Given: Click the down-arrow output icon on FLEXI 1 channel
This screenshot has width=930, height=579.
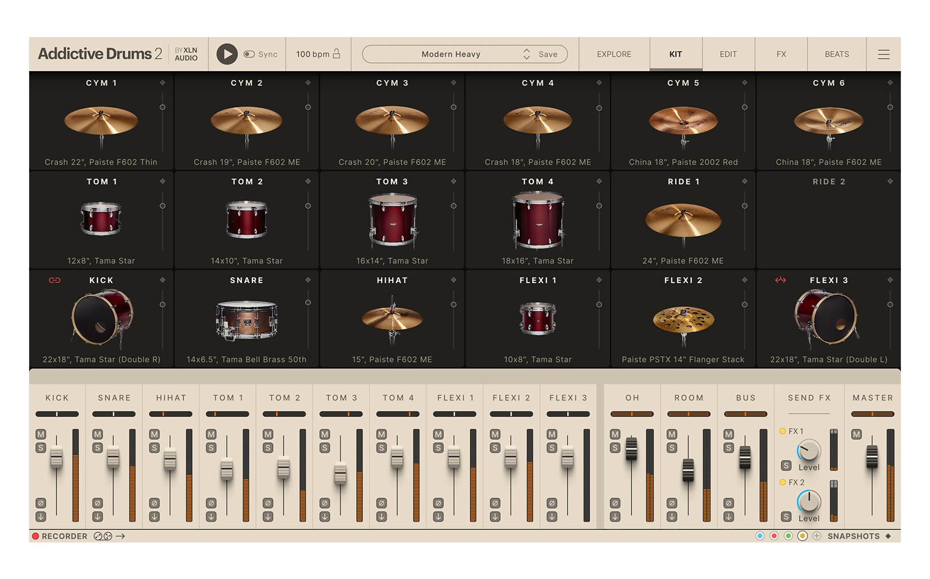Looking at the screenshot, I should coord(438,517).
